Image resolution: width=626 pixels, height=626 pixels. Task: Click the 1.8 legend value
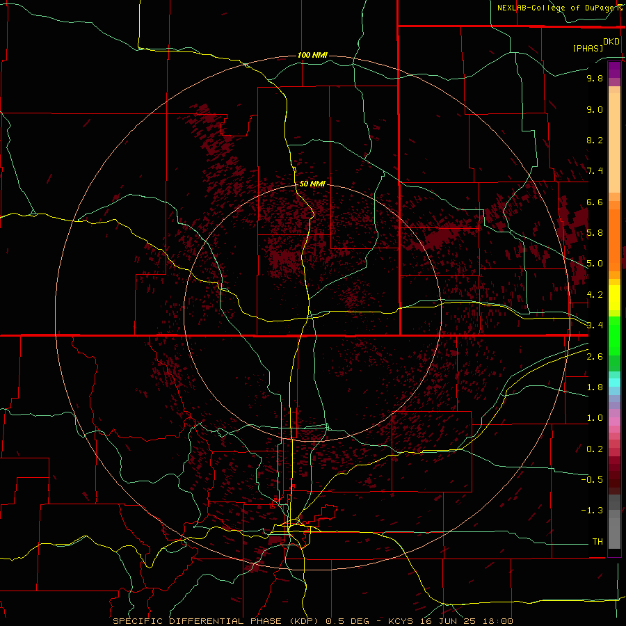[x=595, y=387]
